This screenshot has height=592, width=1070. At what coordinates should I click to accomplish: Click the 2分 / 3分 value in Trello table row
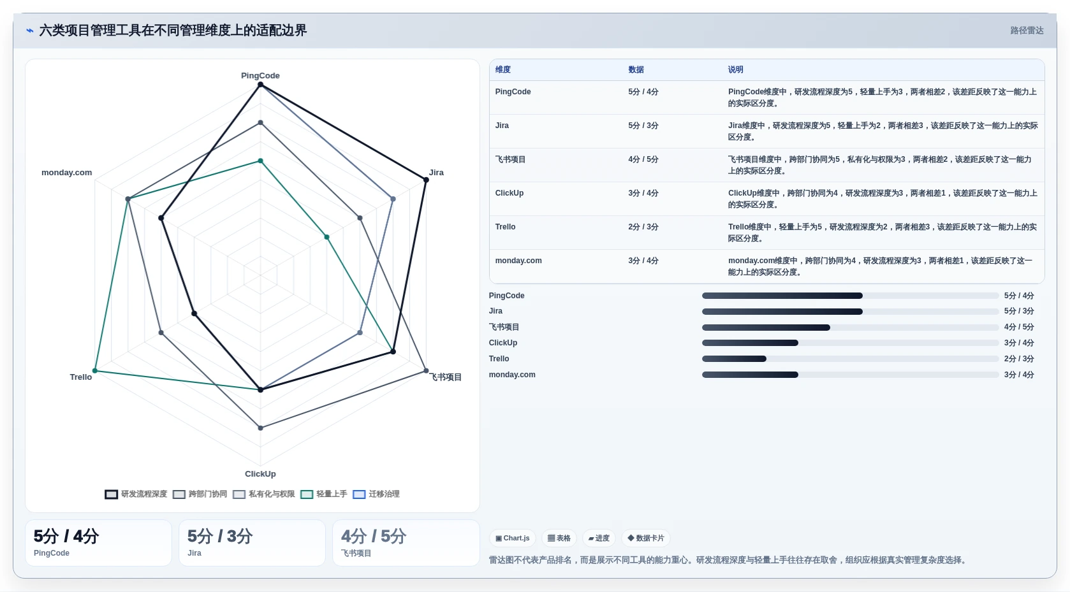click(643, 227)
